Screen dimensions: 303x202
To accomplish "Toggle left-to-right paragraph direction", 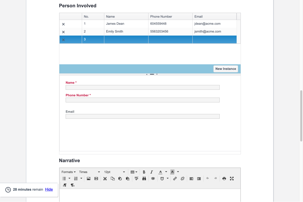I will tap(65, 185).
